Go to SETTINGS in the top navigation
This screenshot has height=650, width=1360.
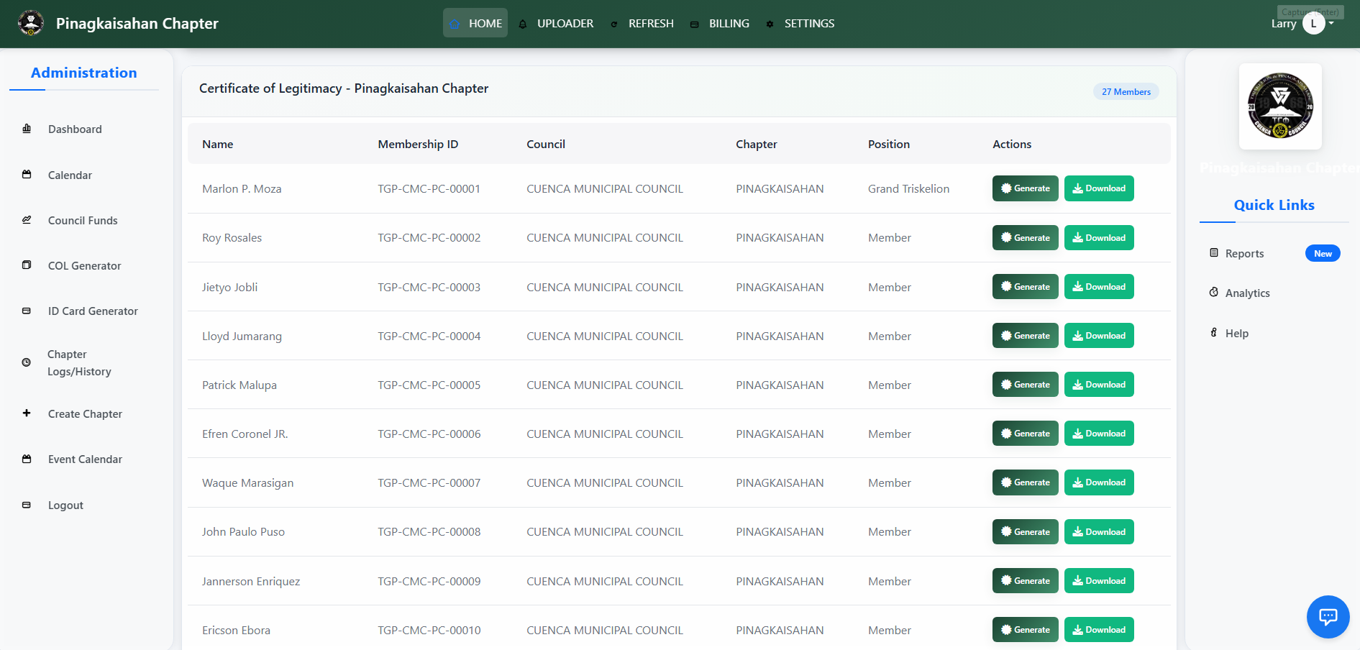pyautogui.click(x=800, y=24)
